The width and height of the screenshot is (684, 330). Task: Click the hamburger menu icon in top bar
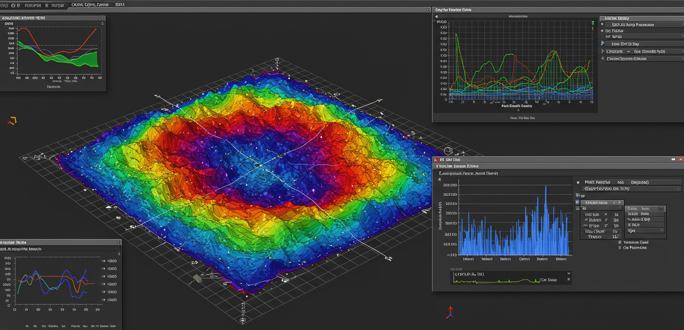coord(47,5)
